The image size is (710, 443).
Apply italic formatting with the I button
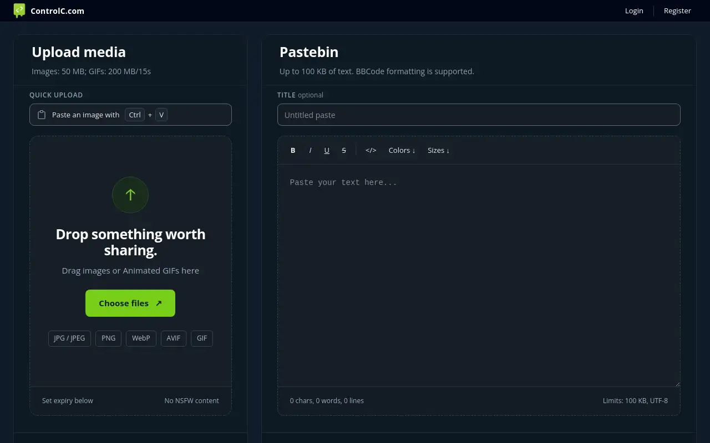pyautogui.click(x=310, y=150)
